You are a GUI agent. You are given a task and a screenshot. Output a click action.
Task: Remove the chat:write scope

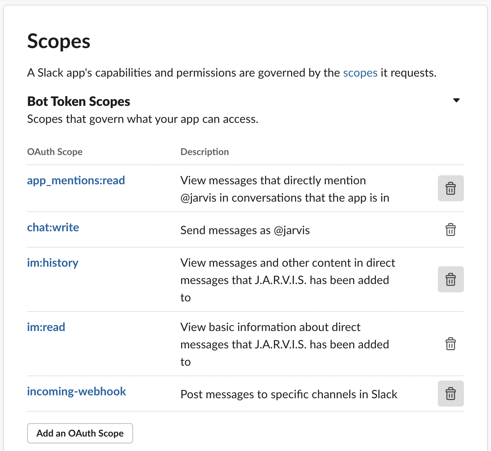tap(451, 230)
